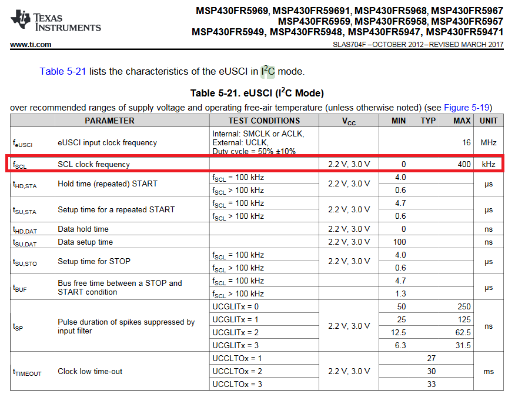The height and width of the screenshot is (397, 515).
Task: Click the TEST CONDITIONS column header
Action: point(264,121)
